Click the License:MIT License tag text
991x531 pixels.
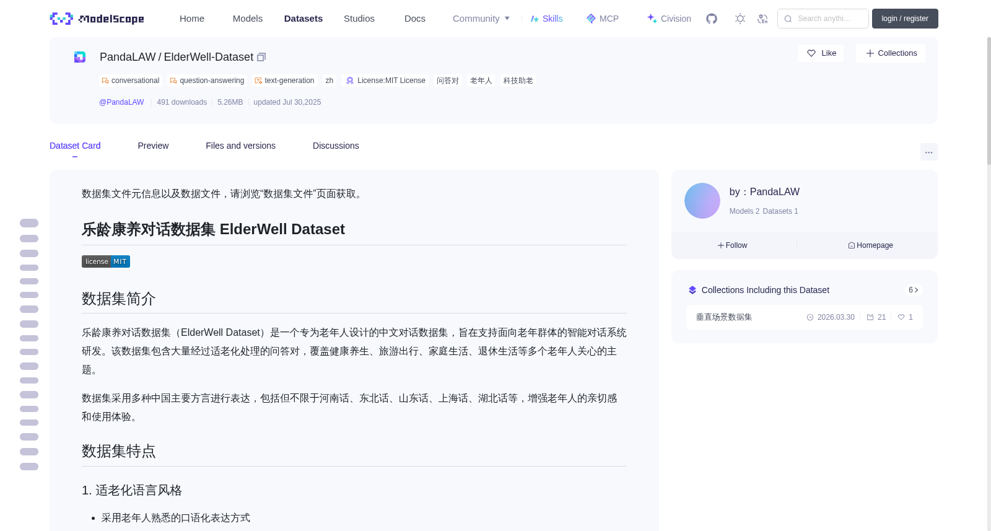point(391,81)
